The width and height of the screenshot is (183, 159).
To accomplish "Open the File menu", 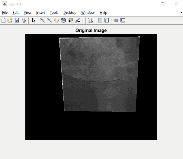I will coord(5,13).
